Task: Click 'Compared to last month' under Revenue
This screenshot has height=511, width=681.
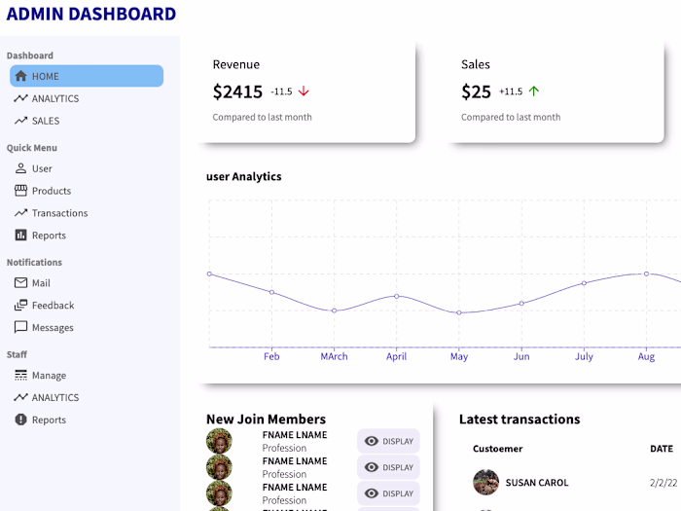Action: (x=262, y=117)
